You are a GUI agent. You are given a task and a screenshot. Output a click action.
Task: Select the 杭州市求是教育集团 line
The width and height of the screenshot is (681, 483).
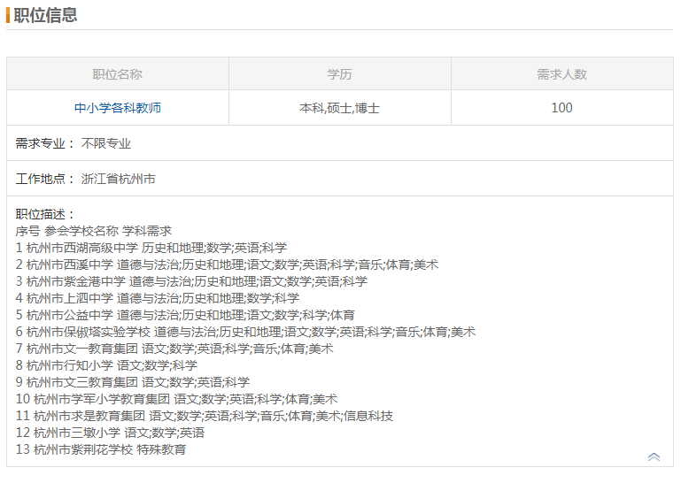(x=205, y=416)
